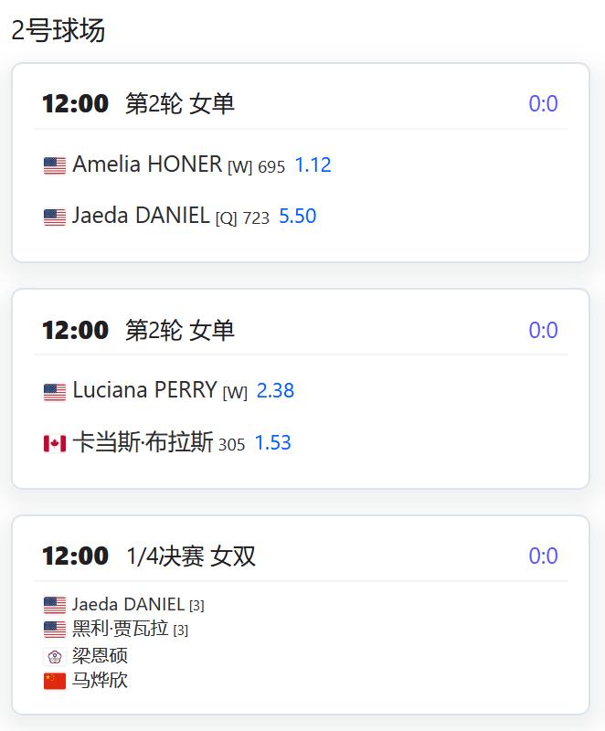This screenshot has width=605, height=731.
Task: Select odds 1.12 for Amelia HONER
Action: (313, 165)
